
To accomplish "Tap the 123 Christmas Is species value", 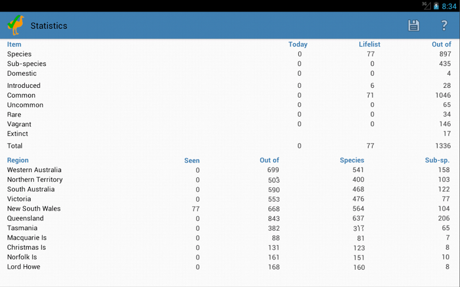I will point(359,248).
